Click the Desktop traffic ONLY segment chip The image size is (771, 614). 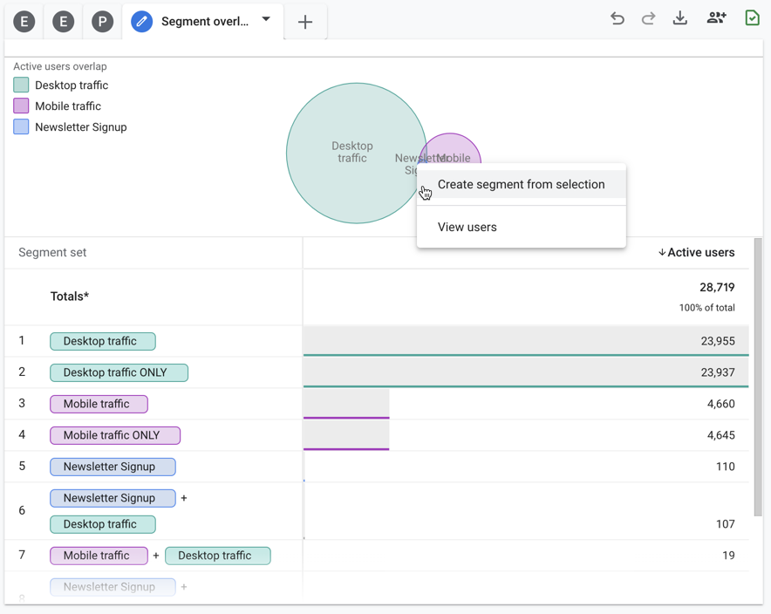click(119, 372)
